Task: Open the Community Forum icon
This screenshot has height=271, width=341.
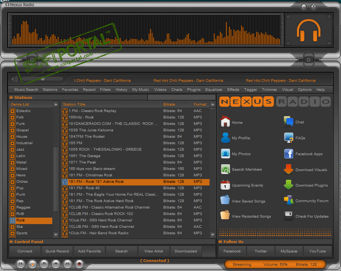Action: [288, 200]
